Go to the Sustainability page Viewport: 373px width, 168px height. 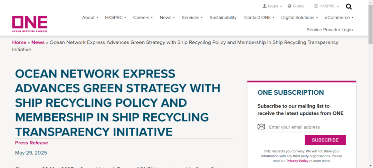click(x=223, y=18)
